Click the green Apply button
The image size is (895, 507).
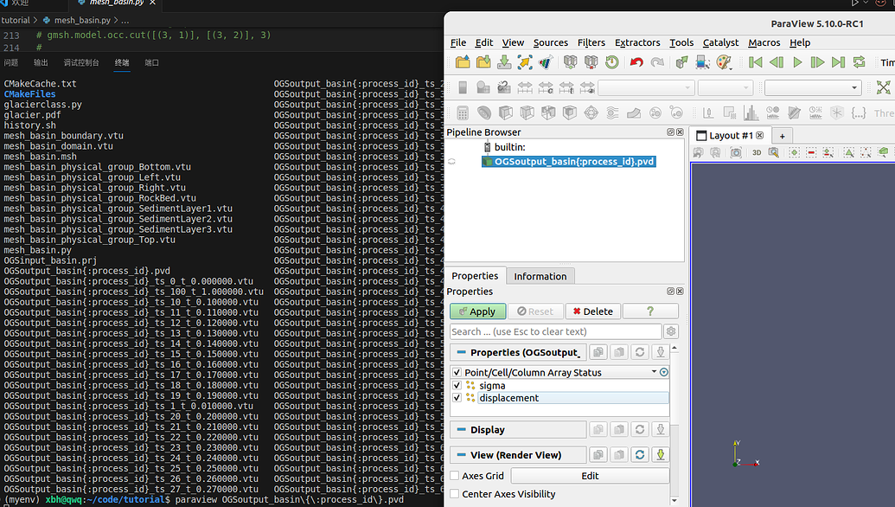[476, 311]
